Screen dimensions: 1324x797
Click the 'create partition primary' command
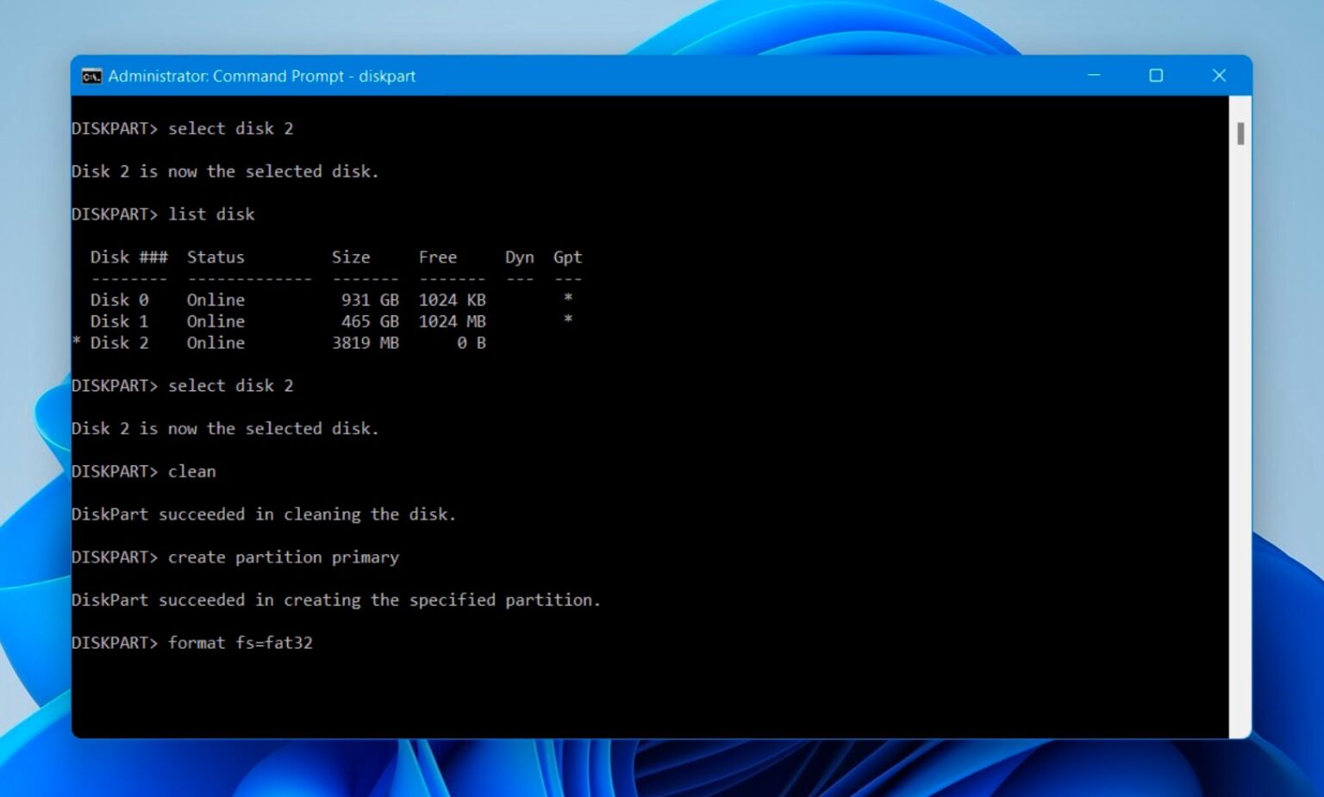283,557
